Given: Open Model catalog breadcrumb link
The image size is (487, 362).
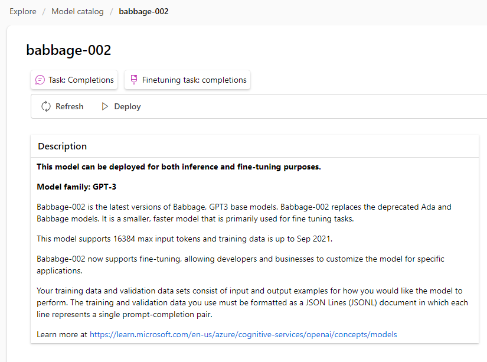Looking at the screenshot, I should [x=78, y=11].
